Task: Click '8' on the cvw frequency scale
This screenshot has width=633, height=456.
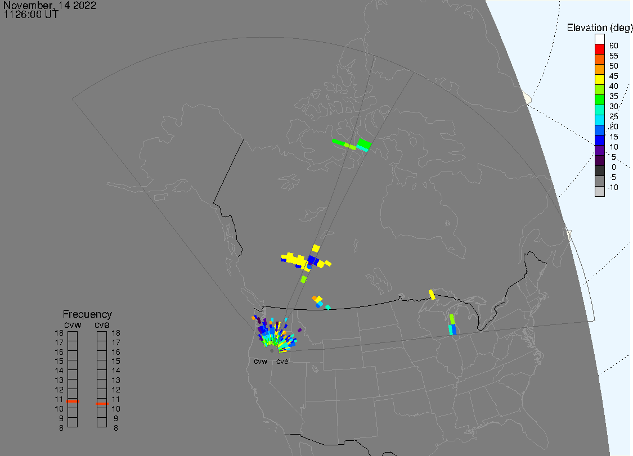Action: (x=61, y=428)
